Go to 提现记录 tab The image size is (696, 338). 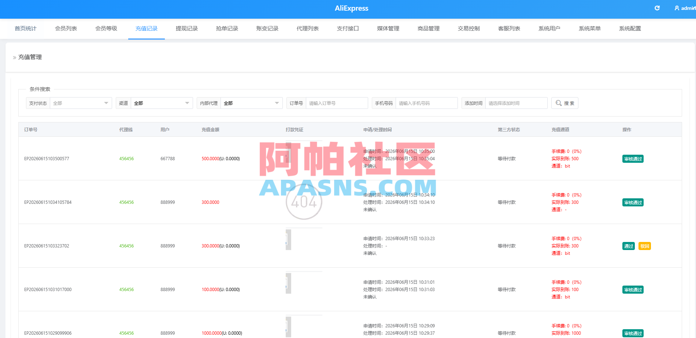coord(187,29)
